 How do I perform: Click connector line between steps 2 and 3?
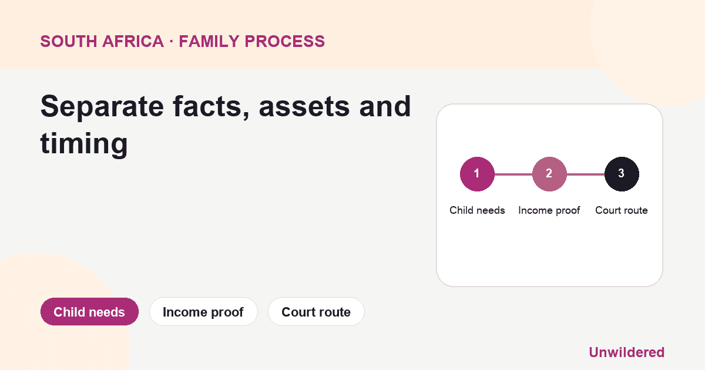tap(586, 174)
